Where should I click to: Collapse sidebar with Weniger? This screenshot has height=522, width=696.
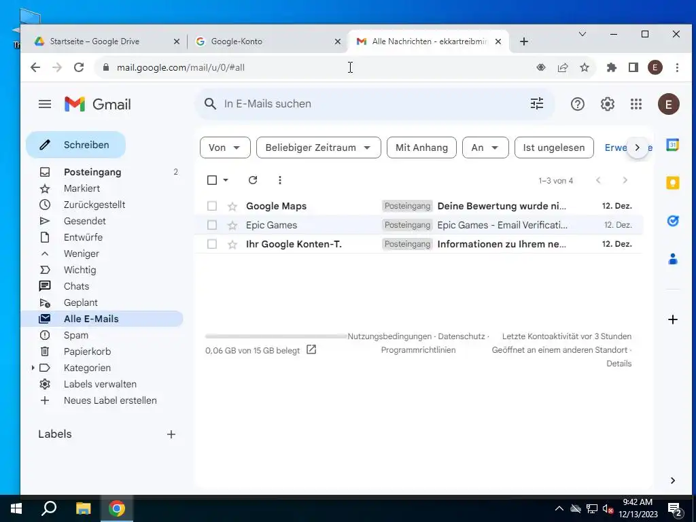[82, 254]
